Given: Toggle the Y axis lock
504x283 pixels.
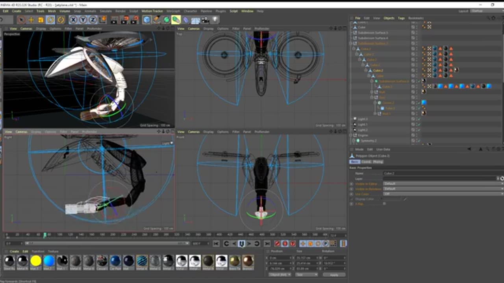Looking at the screenshot, I should [x=83, y=20].
